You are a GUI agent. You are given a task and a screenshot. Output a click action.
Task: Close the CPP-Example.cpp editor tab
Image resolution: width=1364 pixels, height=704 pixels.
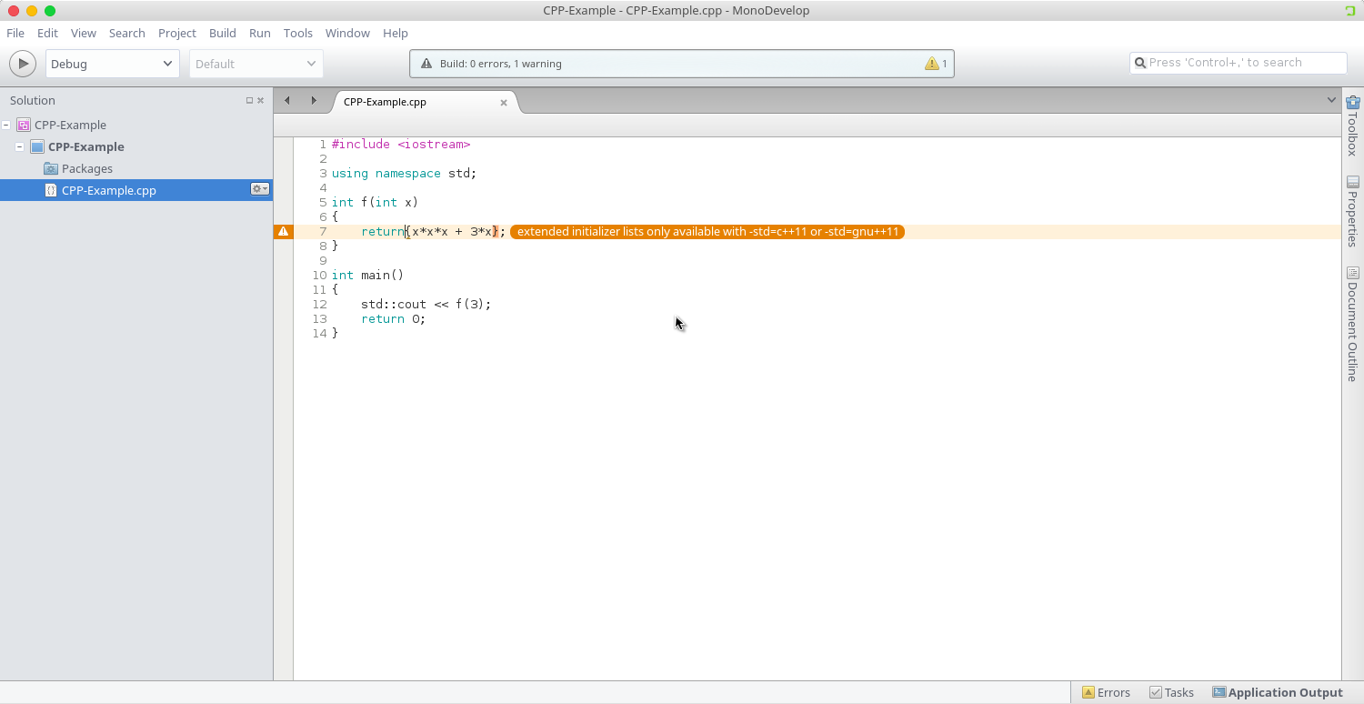click(x=504, y=103)
